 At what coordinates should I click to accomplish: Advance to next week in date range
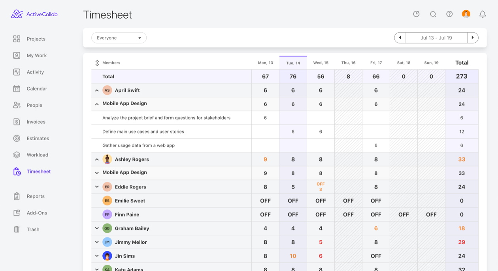coord(473,38)
